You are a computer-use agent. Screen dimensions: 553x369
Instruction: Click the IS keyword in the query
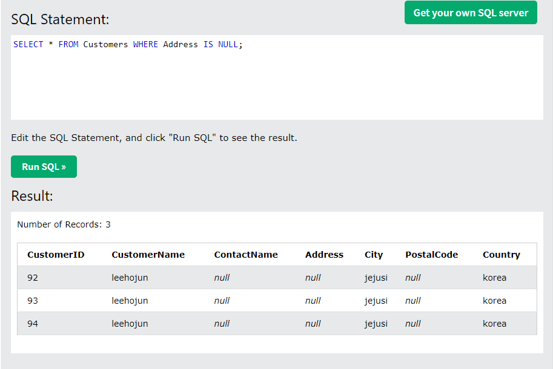[208, 44]
